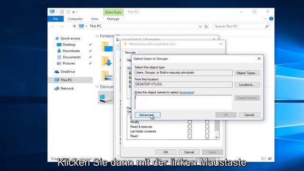Tick Deny checkbox for Read & execute
The height and width of the screenshot is (171, 304).
tap(207, 127)
